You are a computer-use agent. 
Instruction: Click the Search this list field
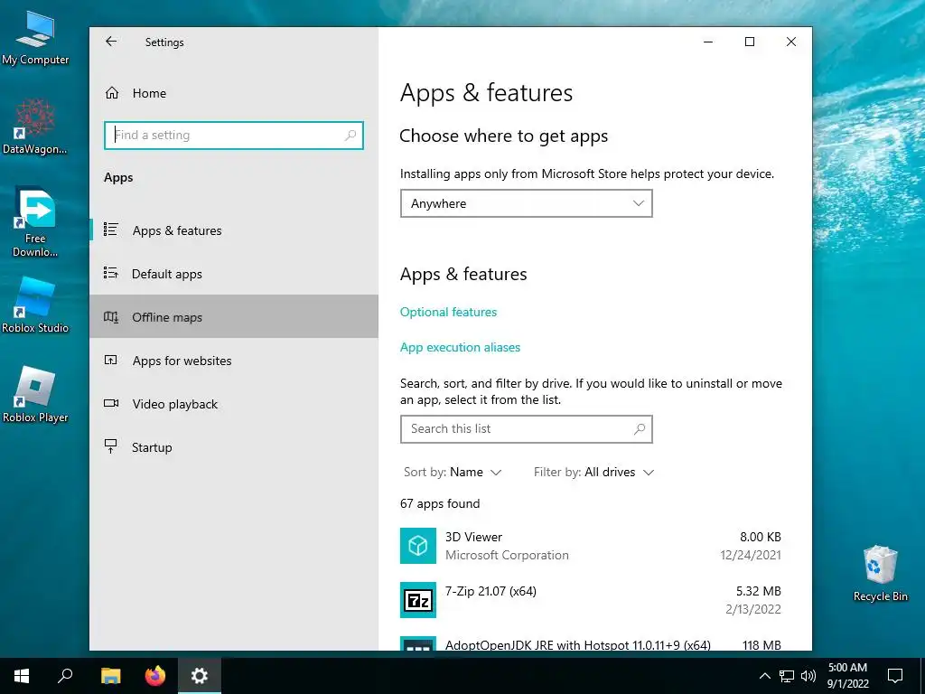click(x=527, y=429)
